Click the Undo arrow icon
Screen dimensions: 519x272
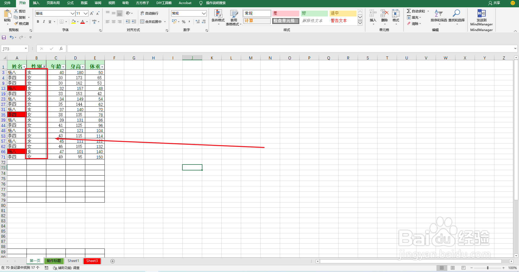coord(12,37)
